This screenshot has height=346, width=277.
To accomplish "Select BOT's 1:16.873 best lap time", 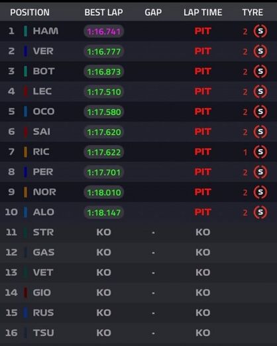I will point(103,71).
